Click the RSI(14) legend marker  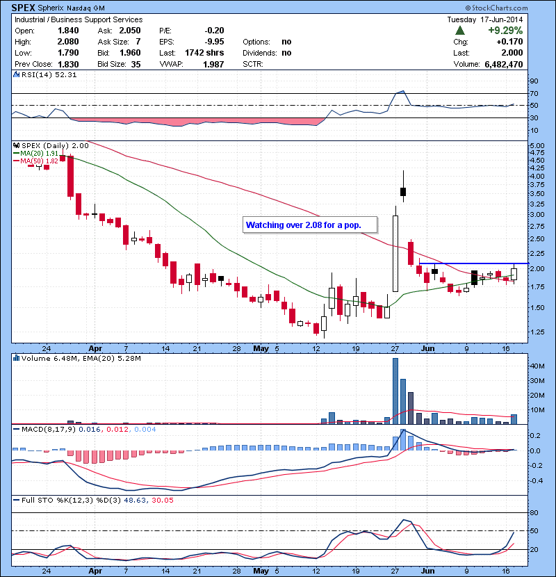[x=15, y=75]
